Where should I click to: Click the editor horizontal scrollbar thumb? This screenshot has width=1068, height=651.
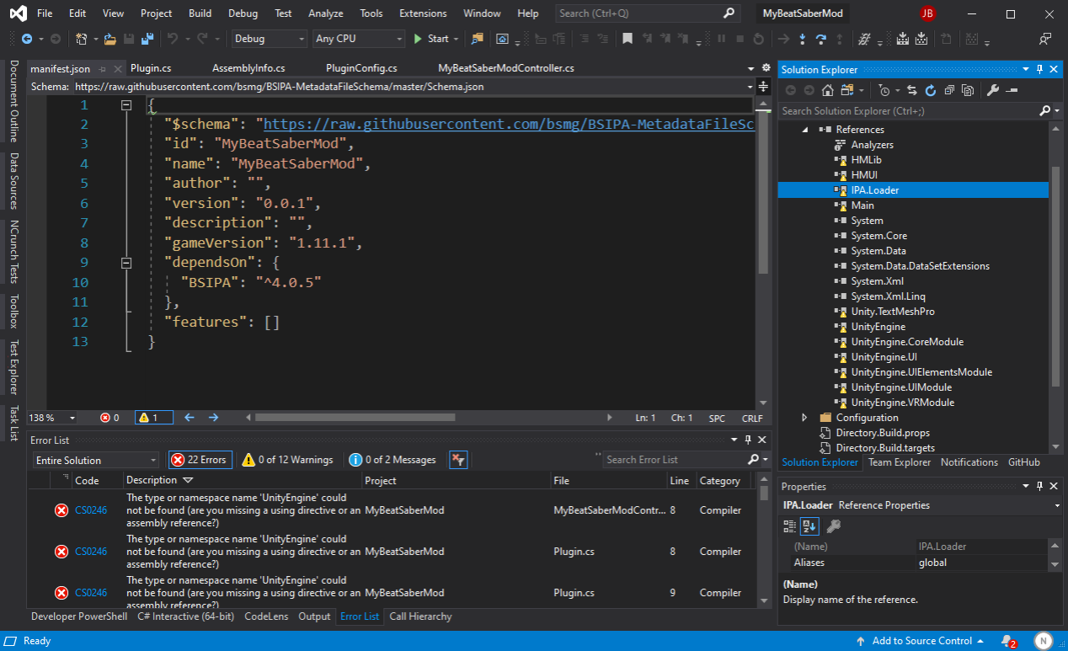pos(354,418)
